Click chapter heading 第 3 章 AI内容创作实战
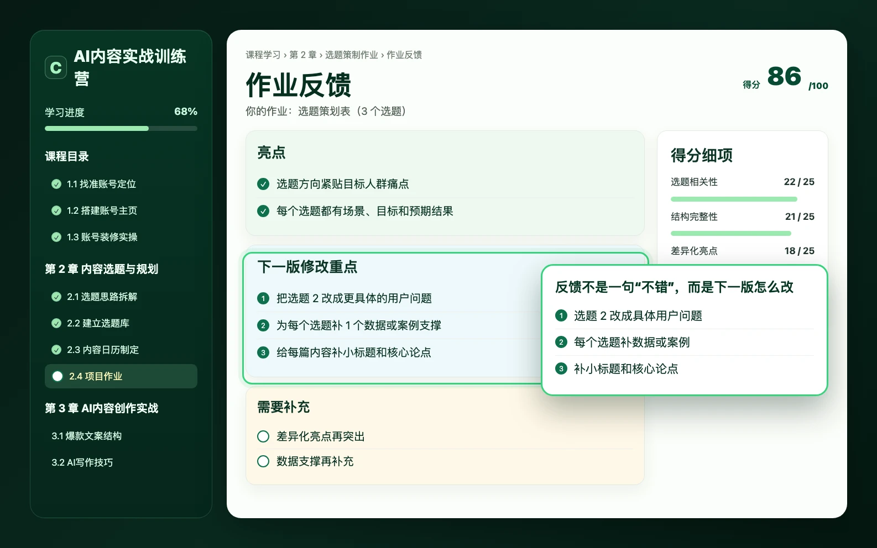This screenshot has width=877, height=548. 101,408
